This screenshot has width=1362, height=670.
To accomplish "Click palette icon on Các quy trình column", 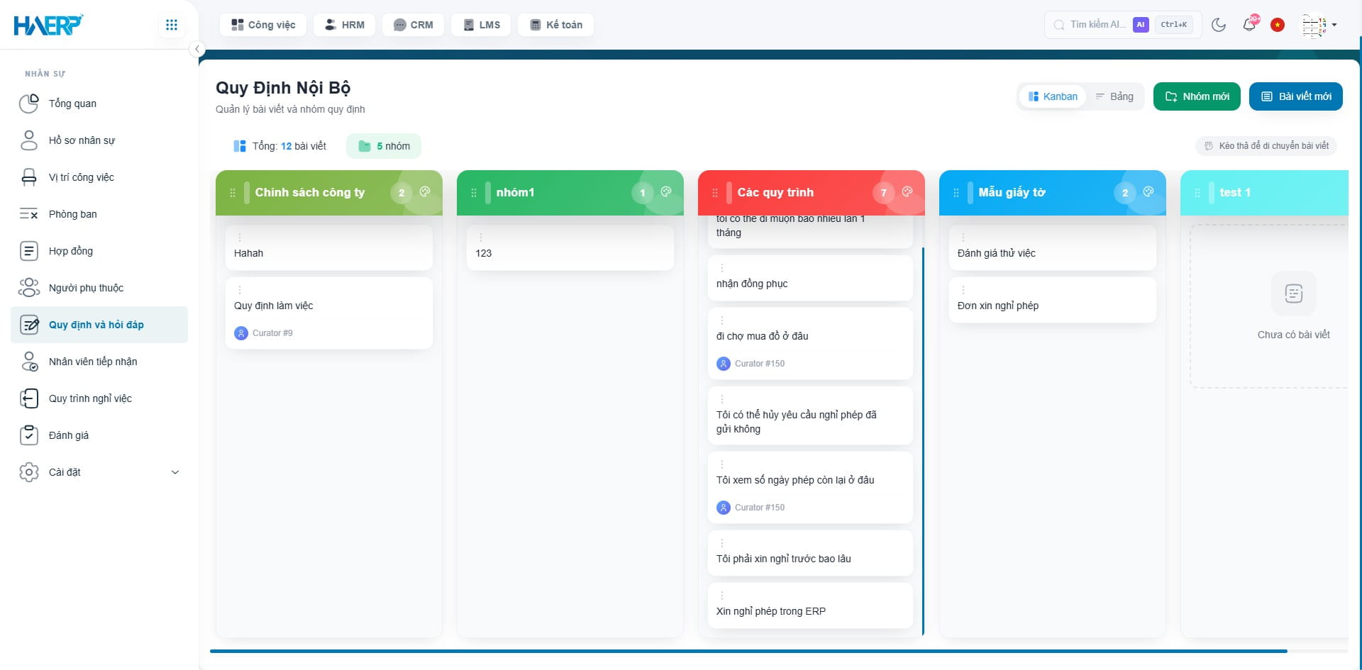I will tap(907, 191).
